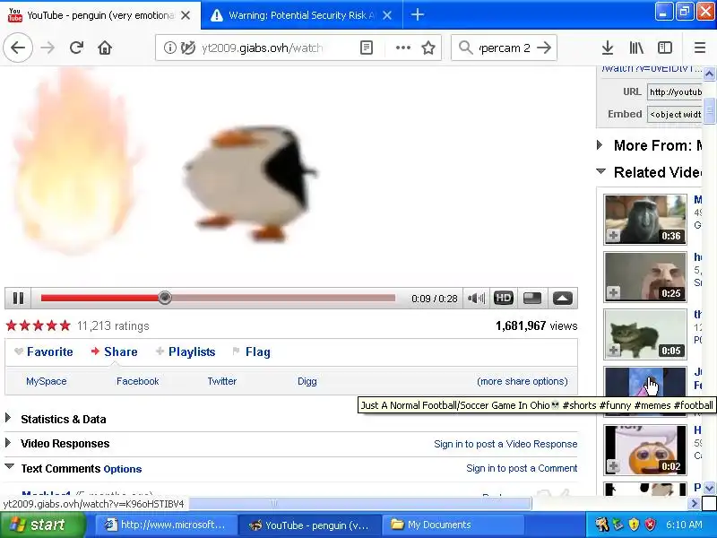717x538 pixels.
Task: Close the Security Risk warning tab
Action: point(387,15)
